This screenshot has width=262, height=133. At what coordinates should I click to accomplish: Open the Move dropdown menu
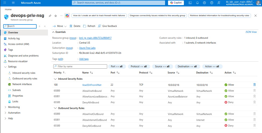point(60,26)
